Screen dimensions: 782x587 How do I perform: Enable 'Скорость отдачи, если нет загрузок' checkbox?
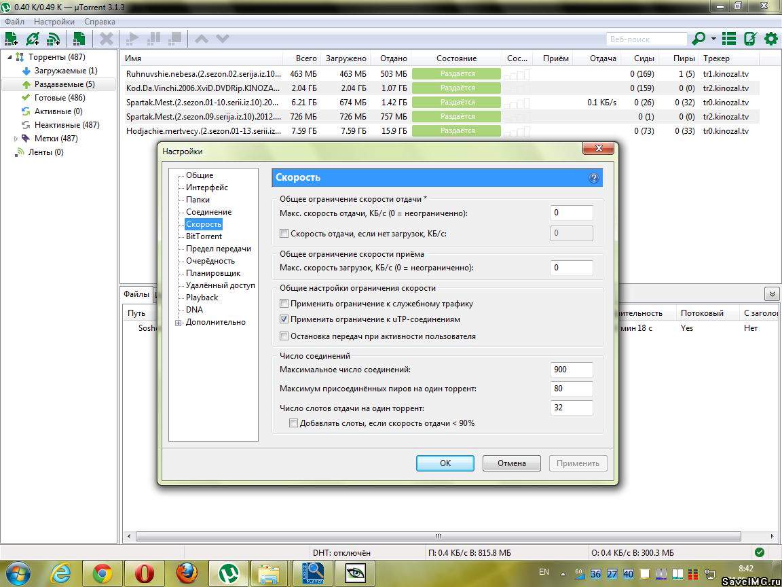coord(284,233)
